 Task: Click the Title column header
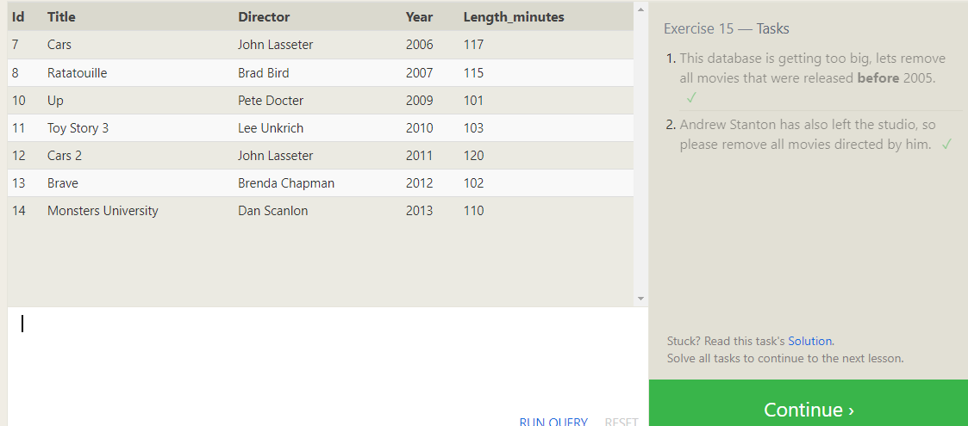[x=61, y=17]
